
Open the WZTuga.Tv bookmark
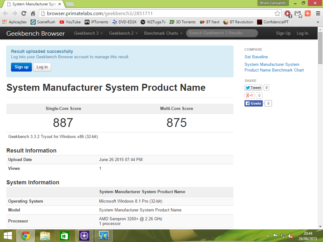pos(153,22)
